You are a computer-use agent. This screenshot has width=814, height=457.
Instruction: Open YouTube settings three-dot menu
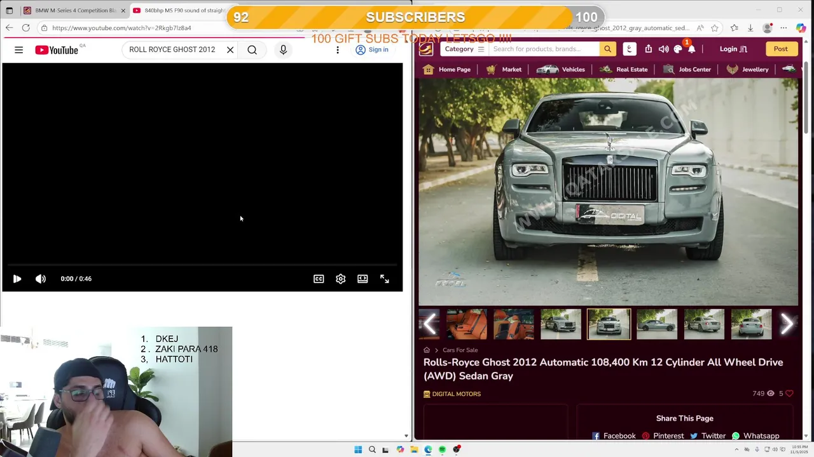tap(338, 50)
